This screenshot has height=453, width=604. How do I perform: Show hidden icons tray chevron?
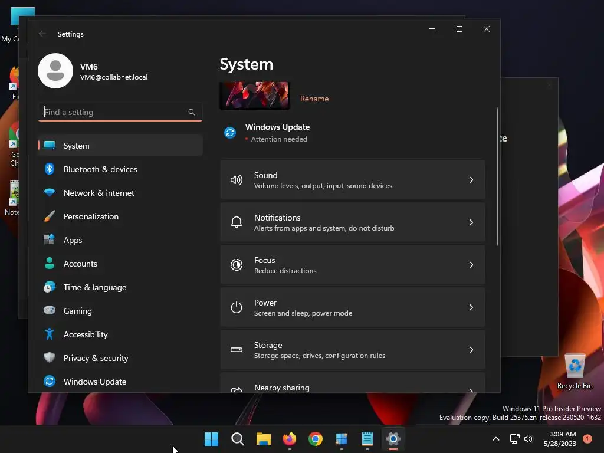pos(495,439)
